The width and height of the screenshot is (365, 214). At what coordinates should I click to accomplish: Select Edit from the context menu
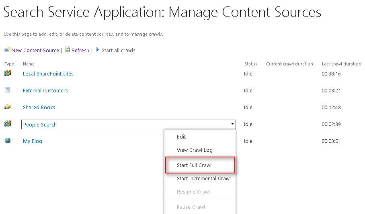[x=181, y=137]
